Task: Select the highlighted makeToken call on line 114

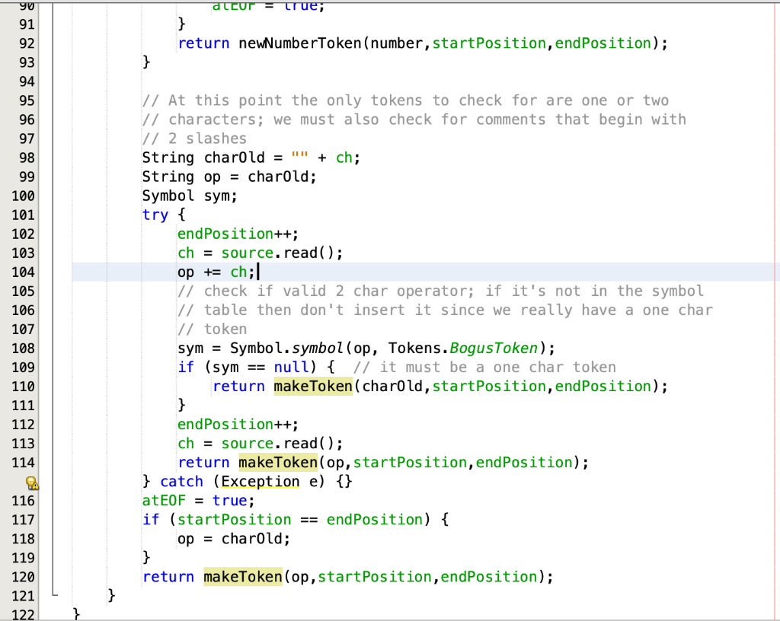Action: coord(277,462)
